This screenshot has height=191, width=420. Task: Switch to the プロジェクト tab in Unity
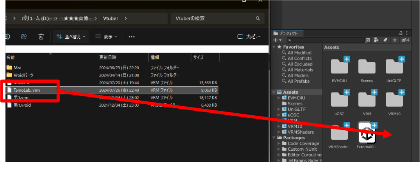click(287, 33)
